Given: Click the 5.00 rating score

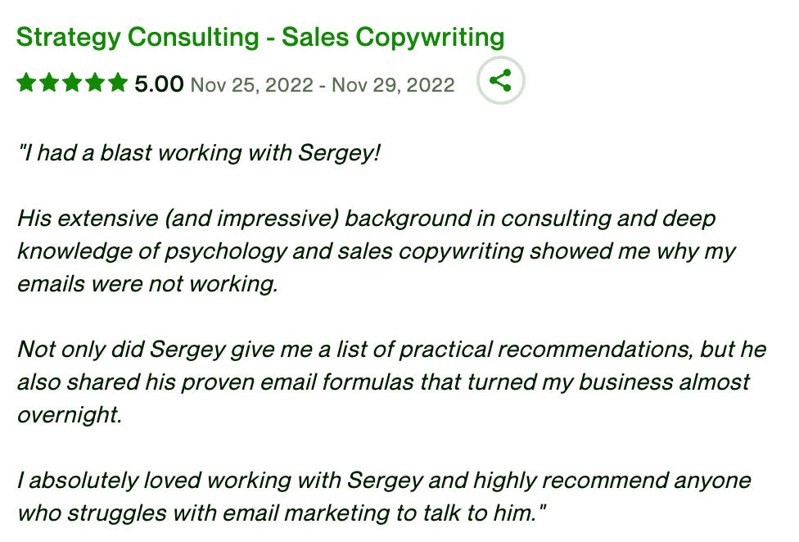Looking at the screenshot, I should tap(159, 84).
